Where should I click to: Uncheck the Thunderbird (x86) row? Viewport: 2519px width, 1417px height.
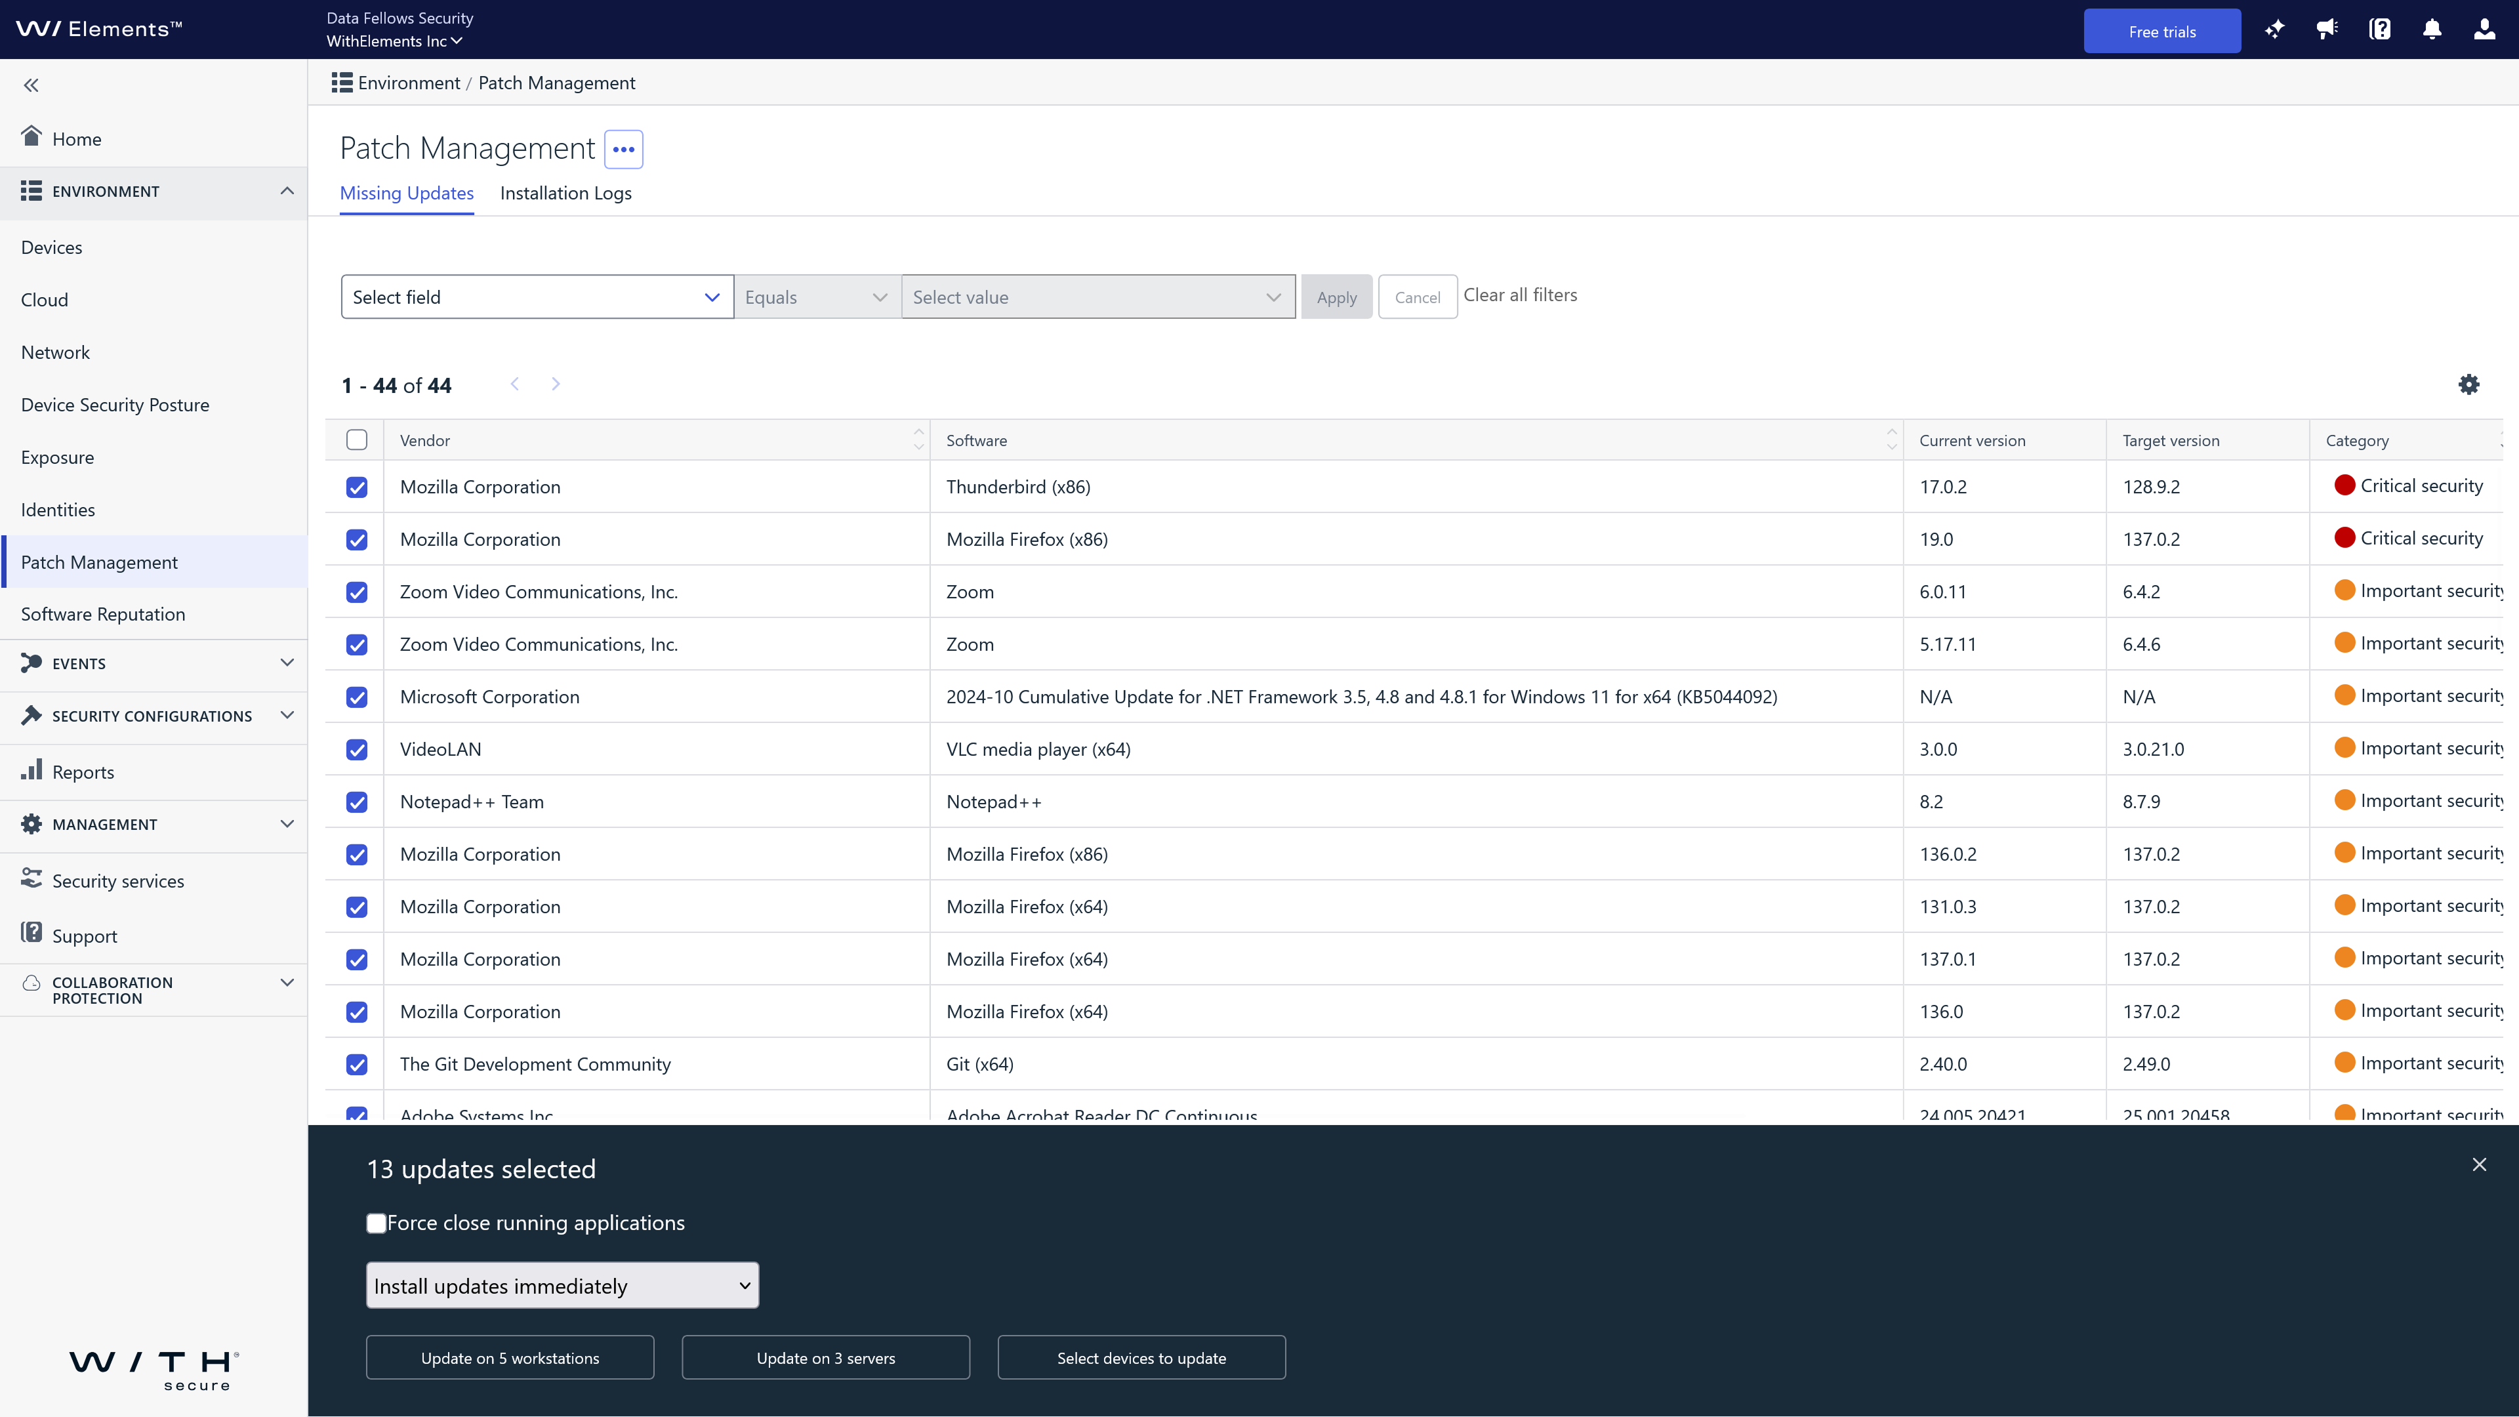(x=357, y=487)
